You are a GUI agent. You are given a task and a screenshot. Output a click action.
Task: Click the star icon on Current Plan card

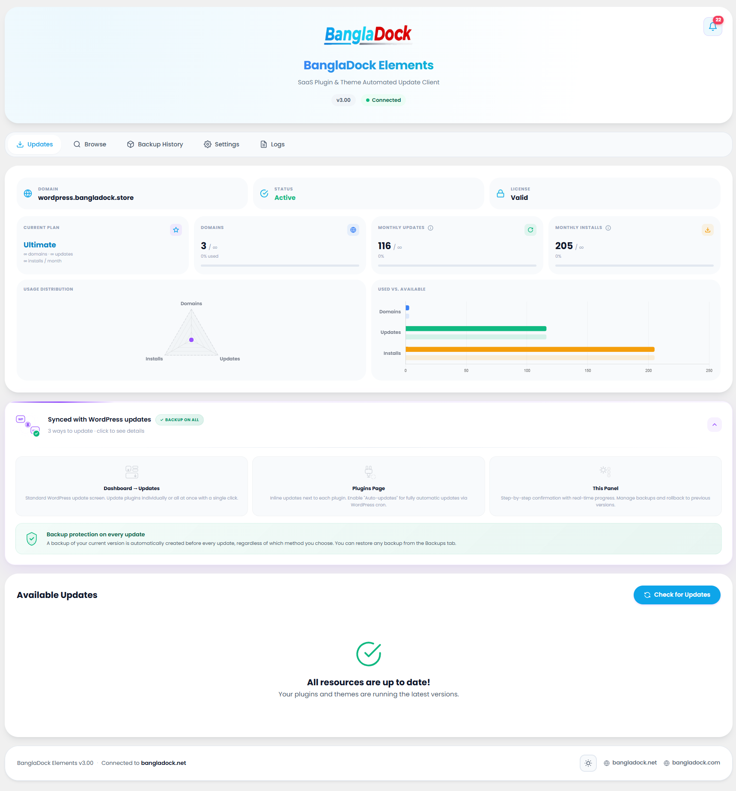(x=176, y=230)
